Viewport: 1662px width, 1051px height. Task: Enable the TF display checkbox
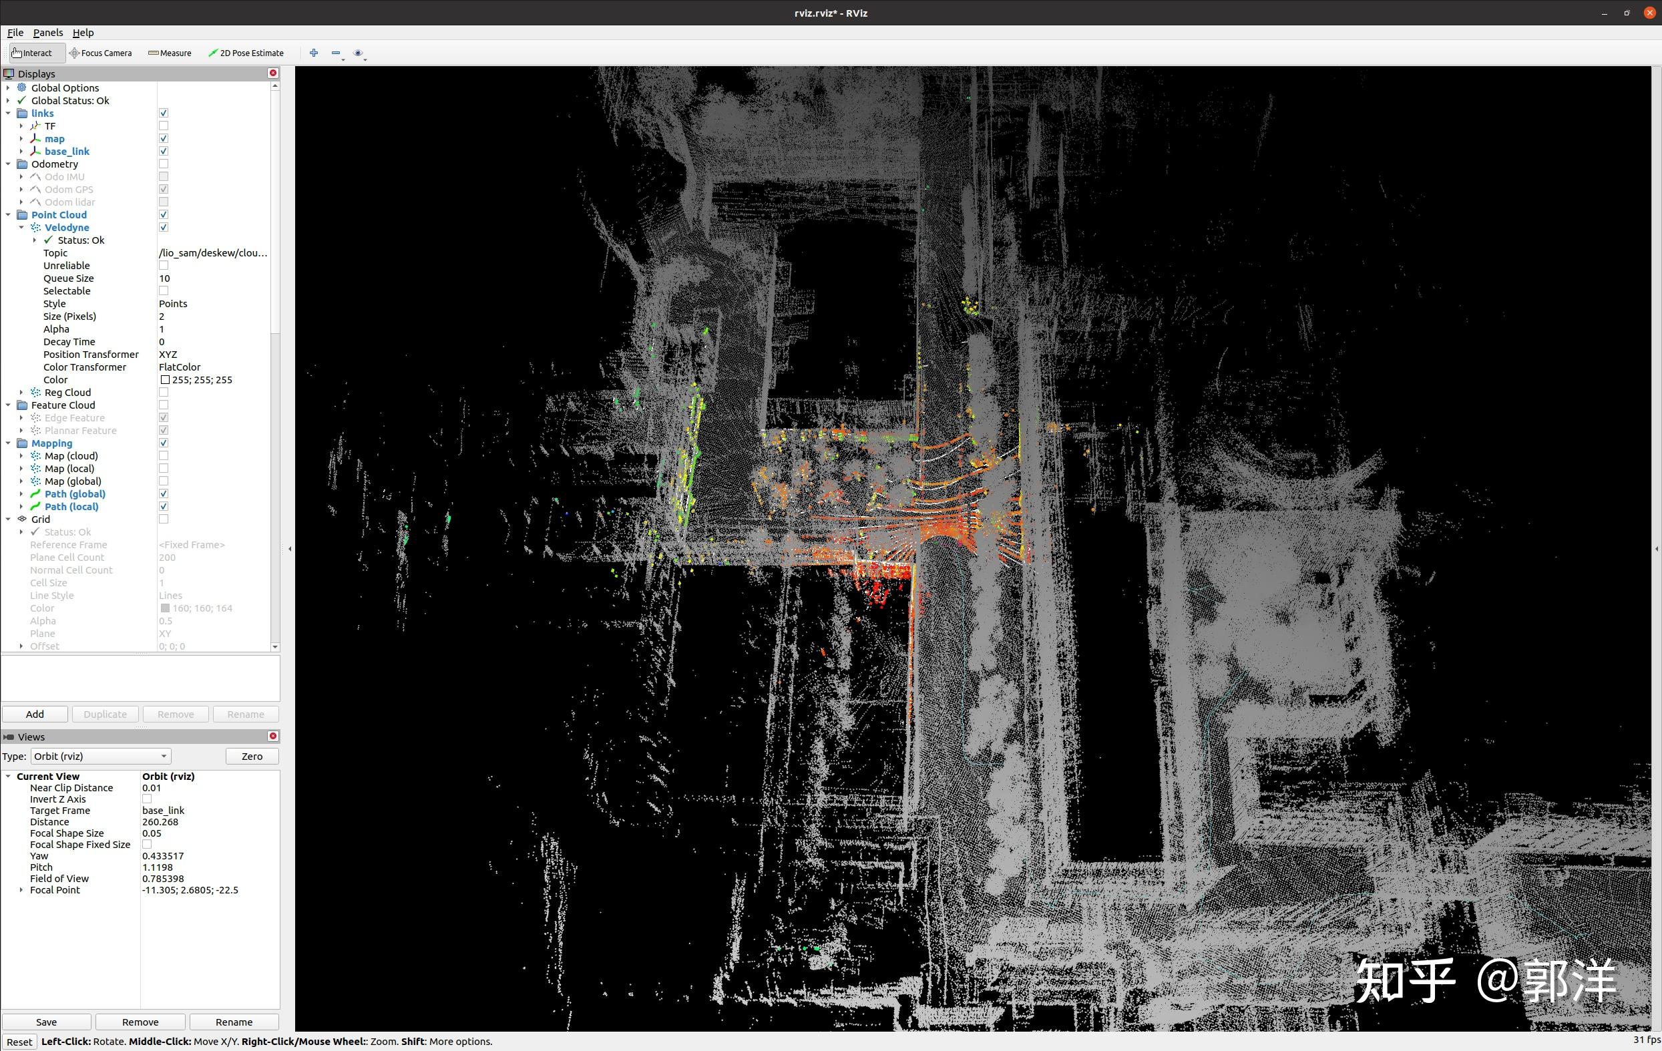click(x=164, y=126)
